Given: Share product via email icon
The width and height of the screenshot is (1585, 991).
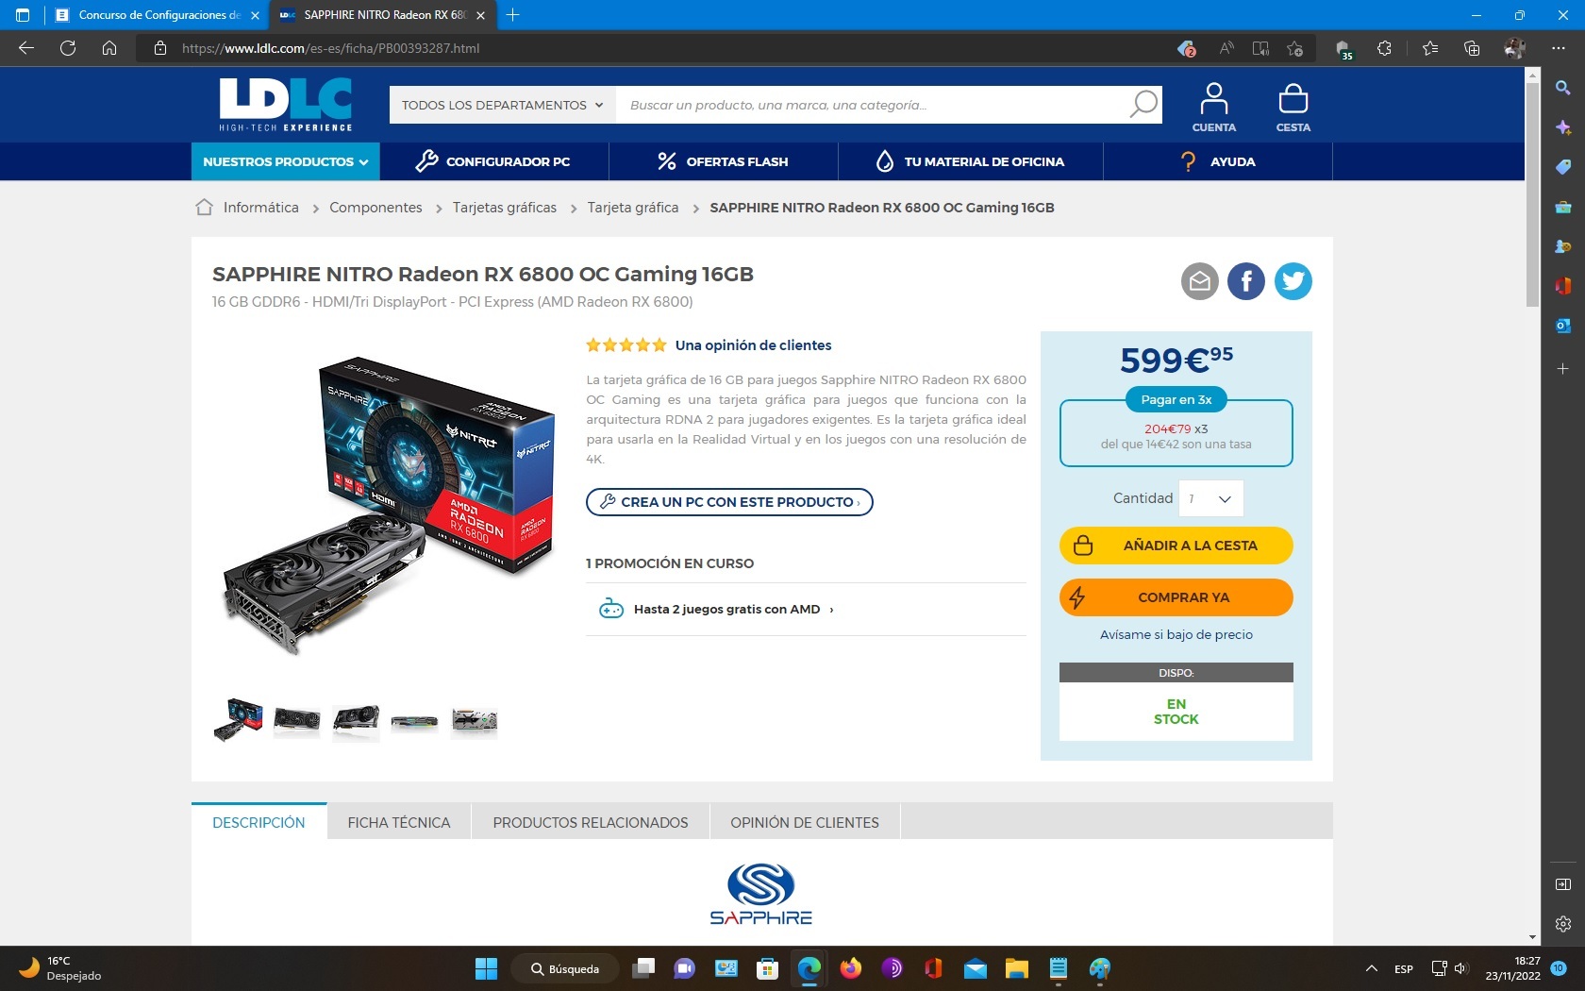Looking at the screenshot, I should click(1199, 281).
